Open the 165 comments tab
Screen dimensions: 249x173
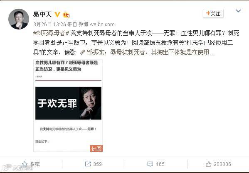[156, 164]
